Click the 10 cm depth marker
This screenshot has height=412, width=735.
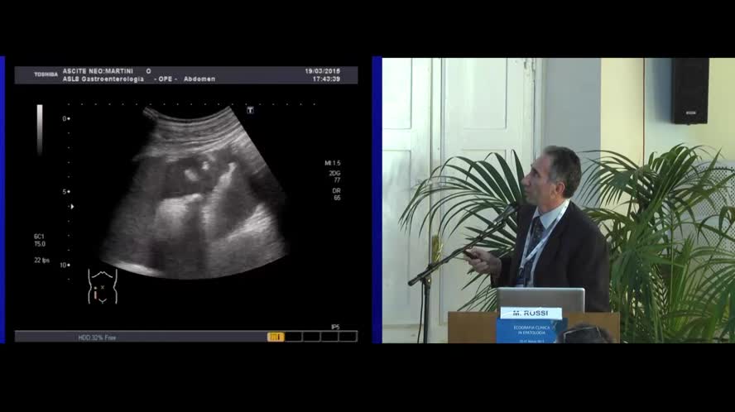pyautogui.click(x=64, y=266)
